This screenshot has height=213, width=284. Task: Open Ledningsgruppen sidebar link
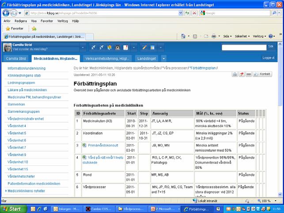[x=21, y=83]
